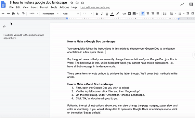Image resolution: width=195 pixels, height=118 pixels.
Task: Open the Format menu
Action: coord(44,7)
